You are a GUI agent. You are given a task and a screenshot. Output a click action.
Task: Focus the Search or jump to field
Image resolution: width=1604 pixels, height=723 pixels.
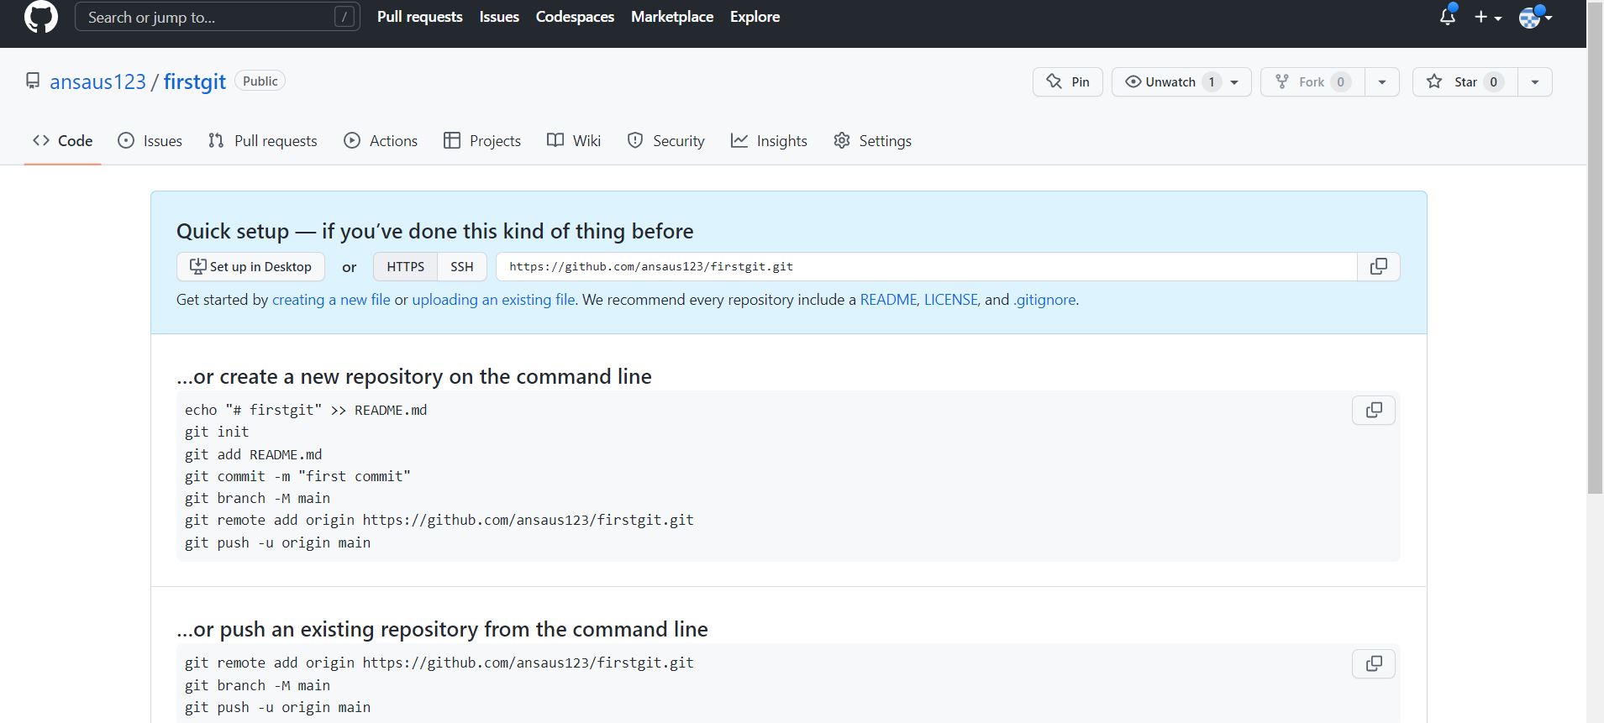[x=218, y=17]
